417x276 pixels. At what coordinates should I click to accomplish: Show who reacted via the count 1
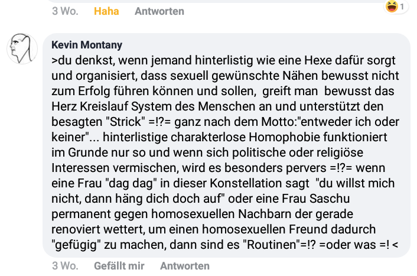(402, 7)
